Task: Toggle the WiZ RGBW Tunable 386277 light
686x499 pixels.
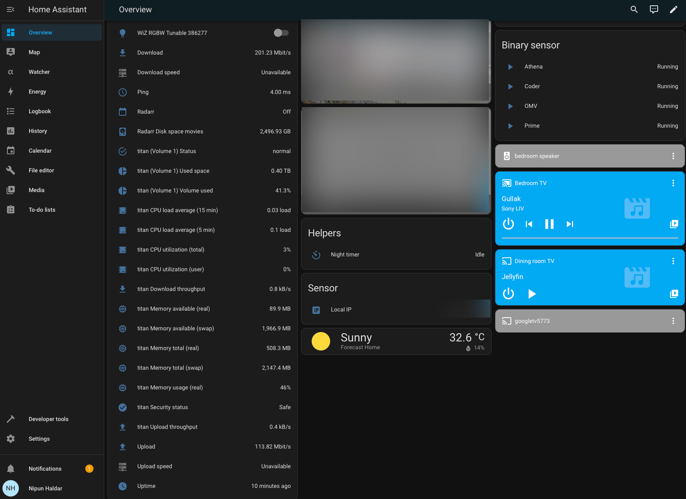Action: [x=281, y=33]
